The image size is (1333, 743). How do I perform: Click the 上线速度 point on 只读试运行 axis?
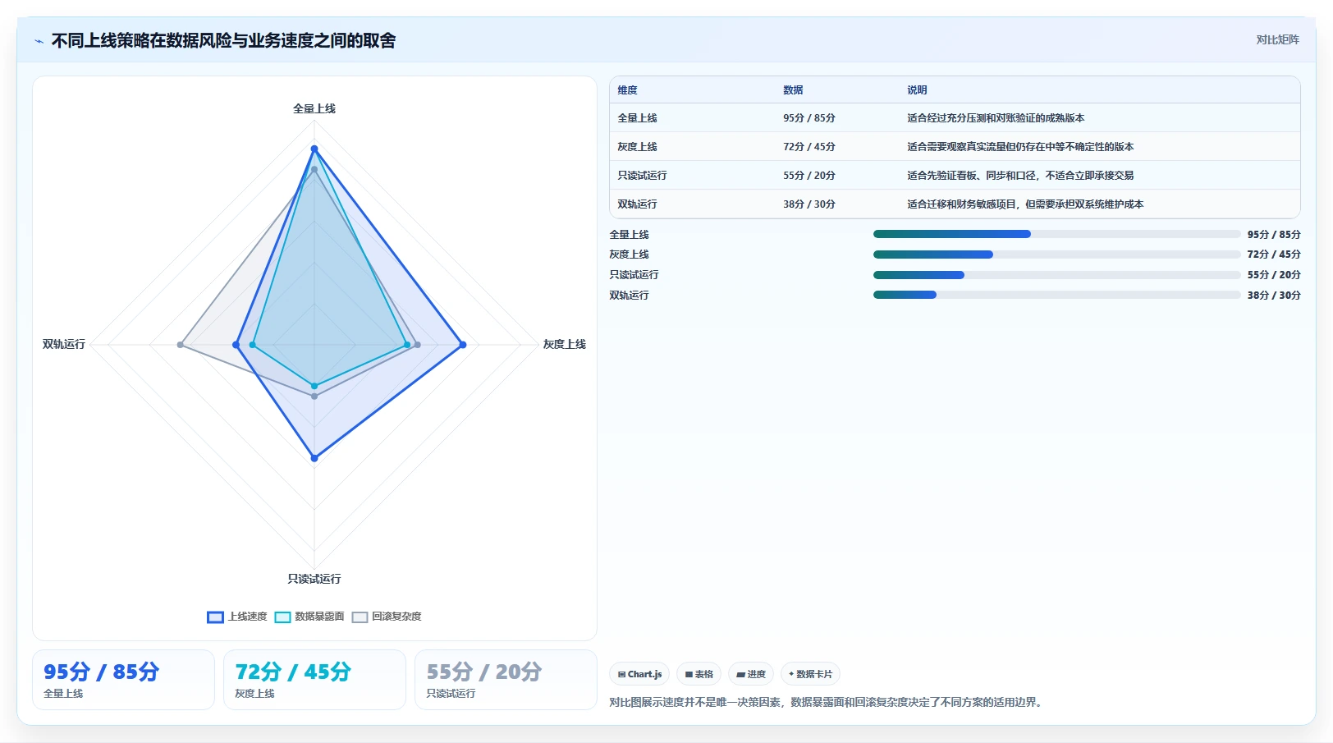pos(314,458)
